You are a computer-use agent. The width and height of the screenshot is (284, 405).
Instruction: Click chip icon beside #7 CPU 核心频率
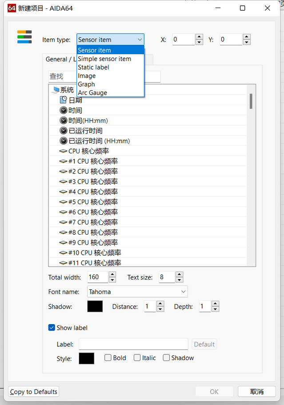pyautogui.click(x=63, y=222)
